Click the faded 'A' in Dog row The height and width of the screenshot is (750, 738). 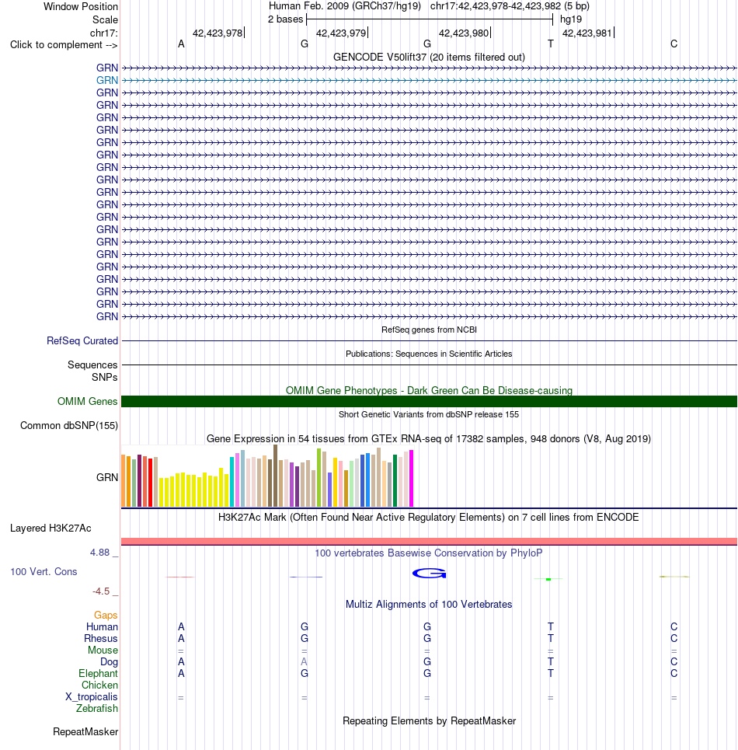pyautogui.click(x=304, y=662)
